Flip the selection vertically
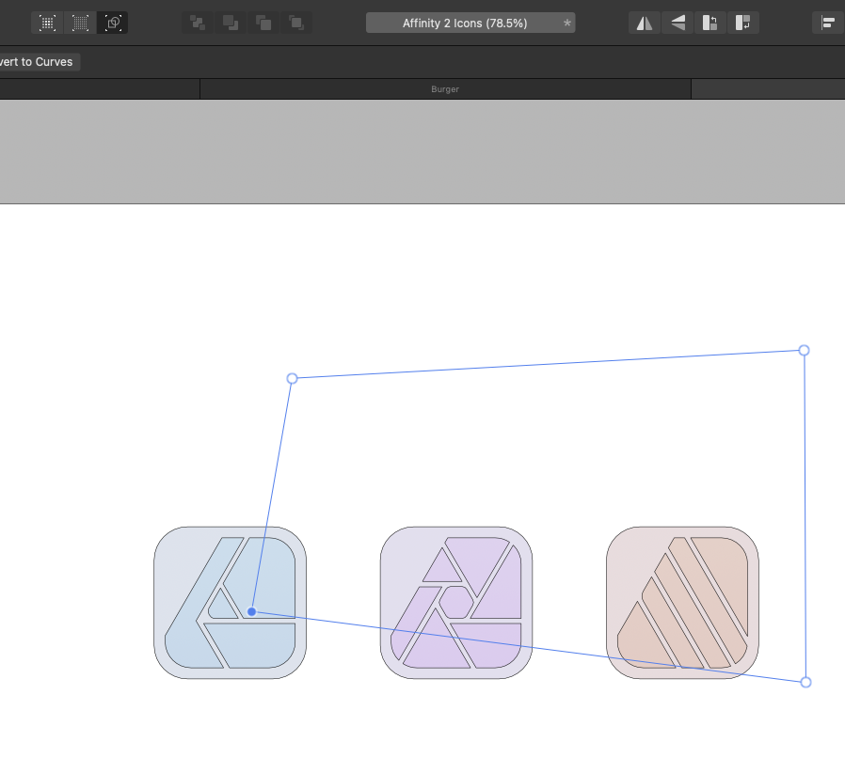The image size is (845, 758). click(x=678, y=23)
